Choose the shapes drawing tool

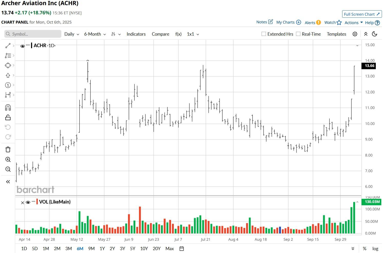[8, 65]
